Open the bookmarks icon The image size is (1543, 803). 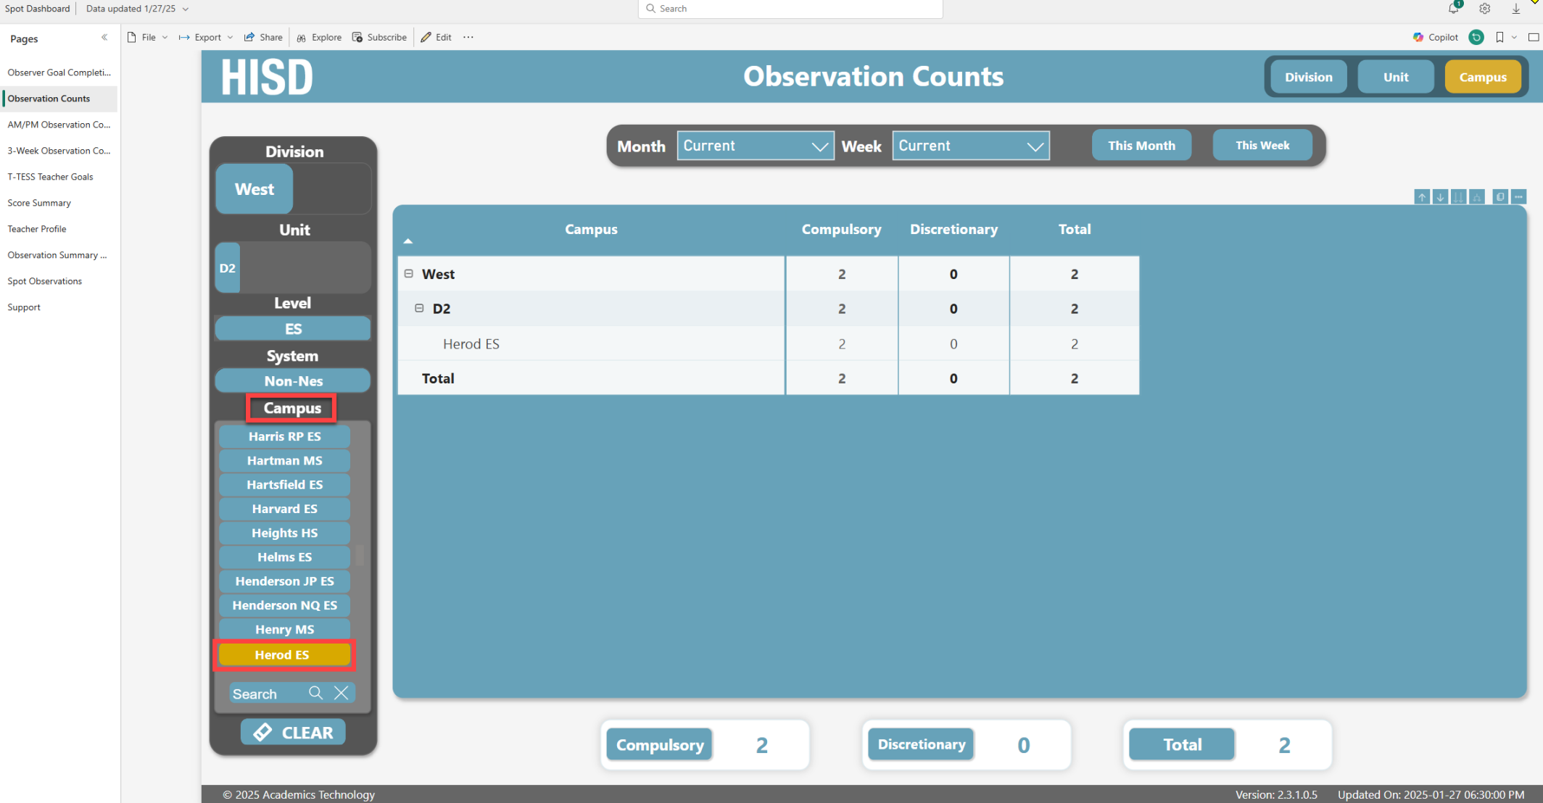(x=1499, y=37)
